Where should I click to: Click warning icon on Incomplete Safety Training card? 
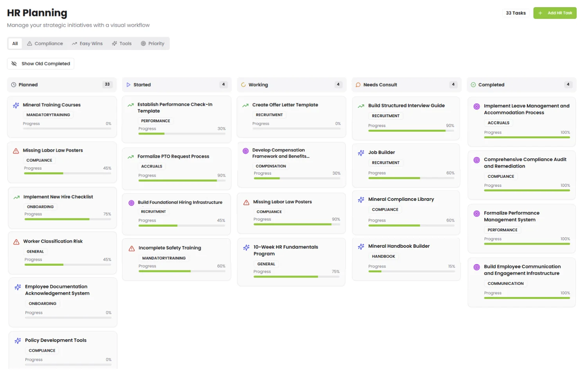[132, 249]
